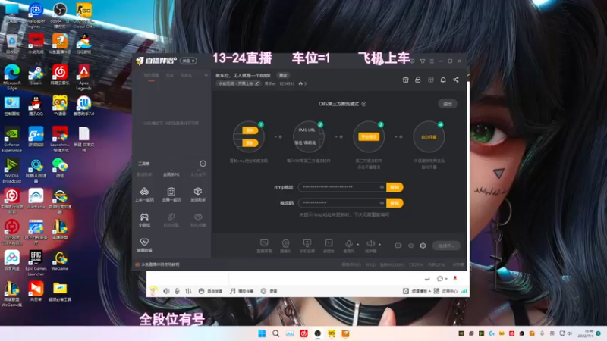This screenshot has width=607, height=341.
Task: Add the 手机投屏 phone cast source
Action: (x=307, y=246)
